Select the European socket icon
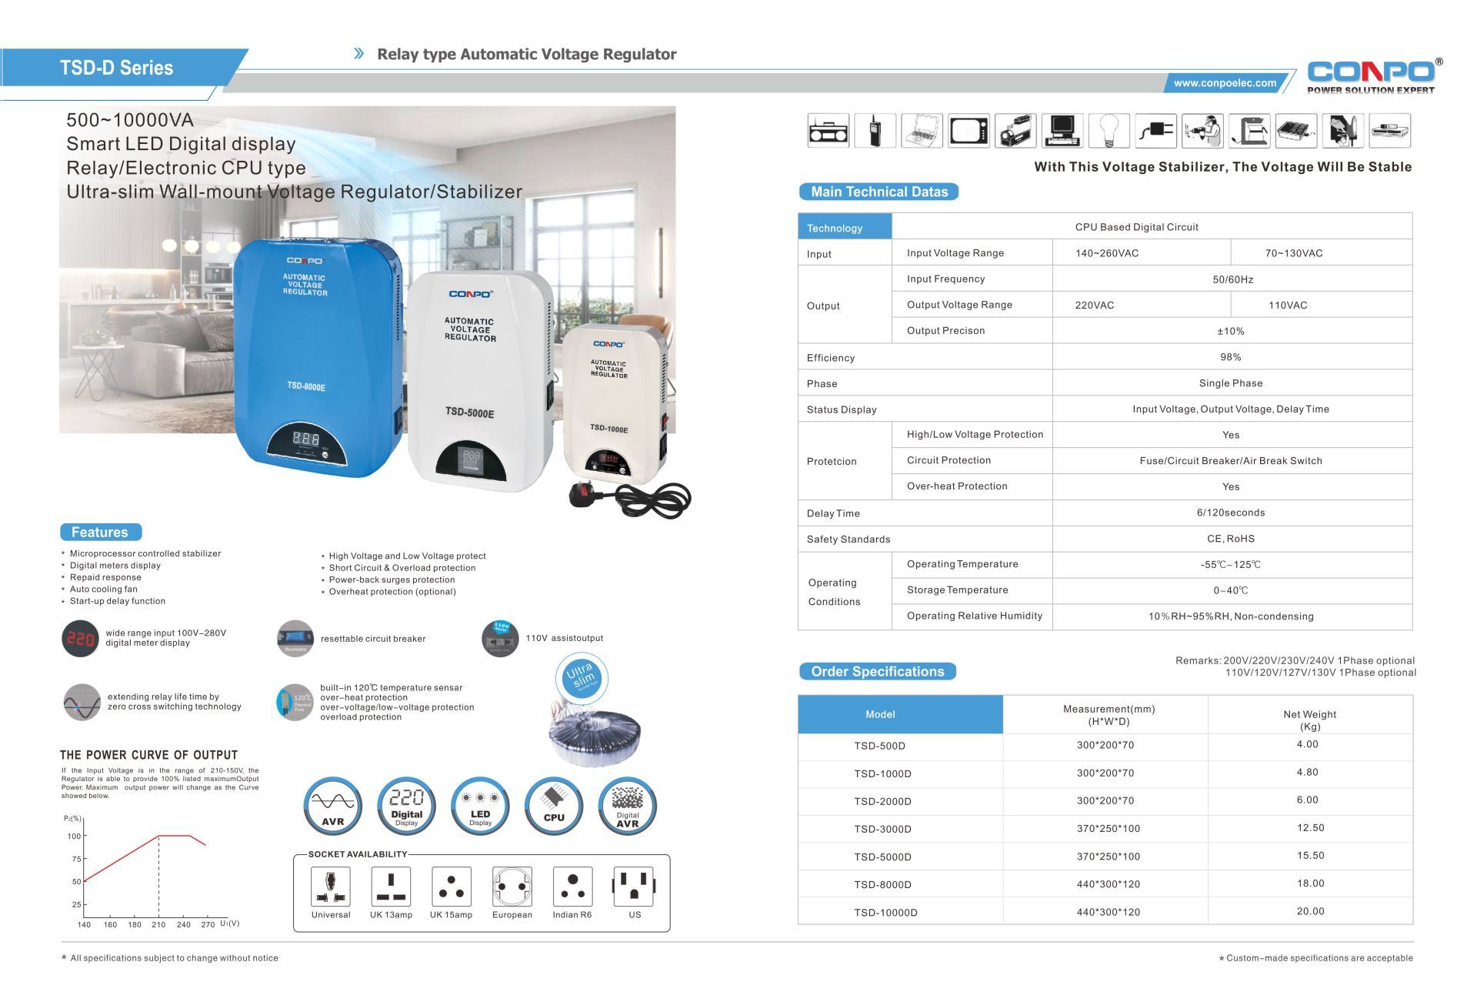Viewport: 1477px width, 1002px height. tap(512, 887)
